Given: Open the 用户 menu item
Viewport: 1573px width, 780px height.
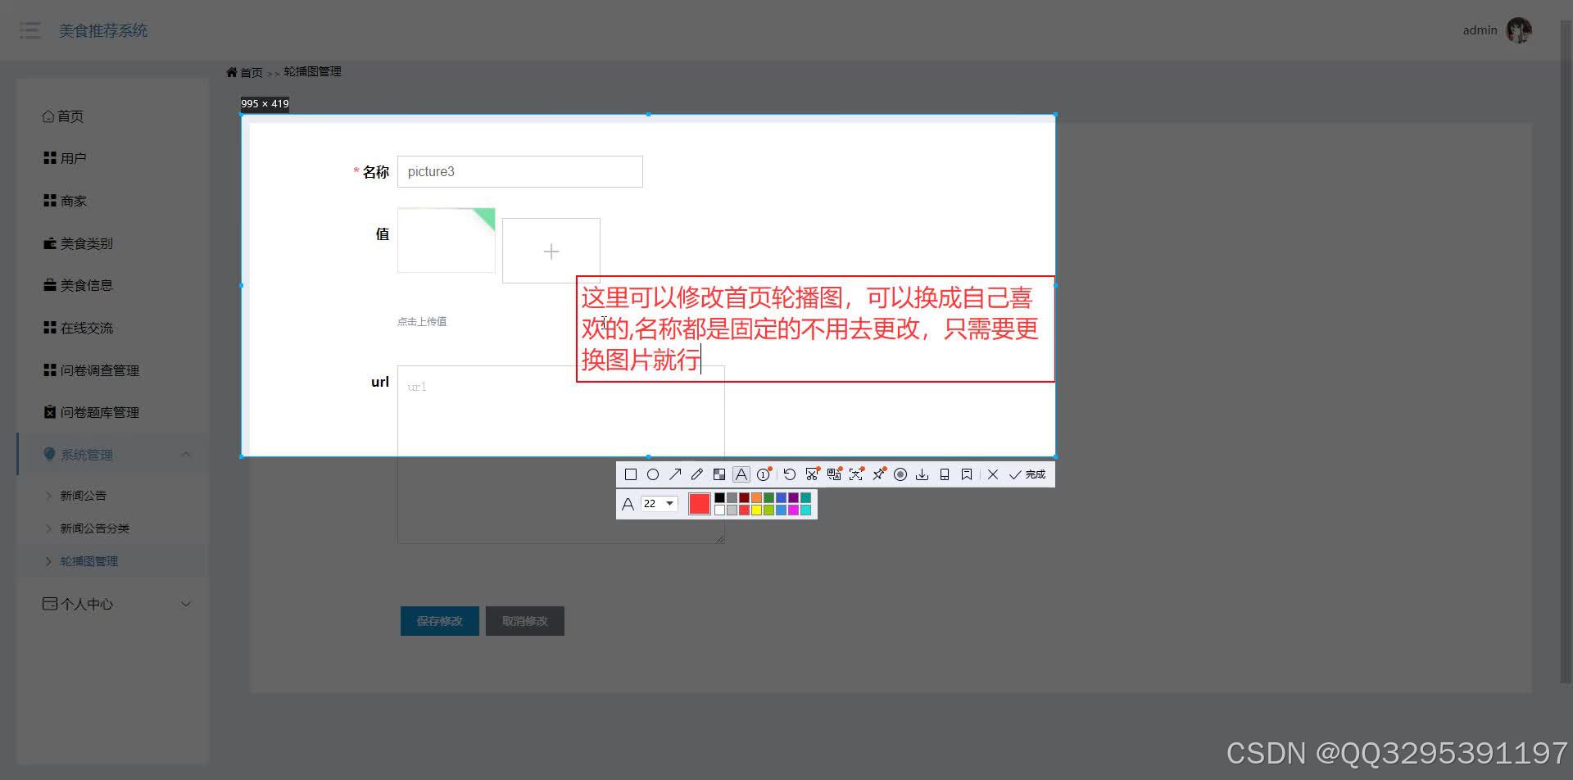Looking at the screenshot, I should tap(74, 157).
